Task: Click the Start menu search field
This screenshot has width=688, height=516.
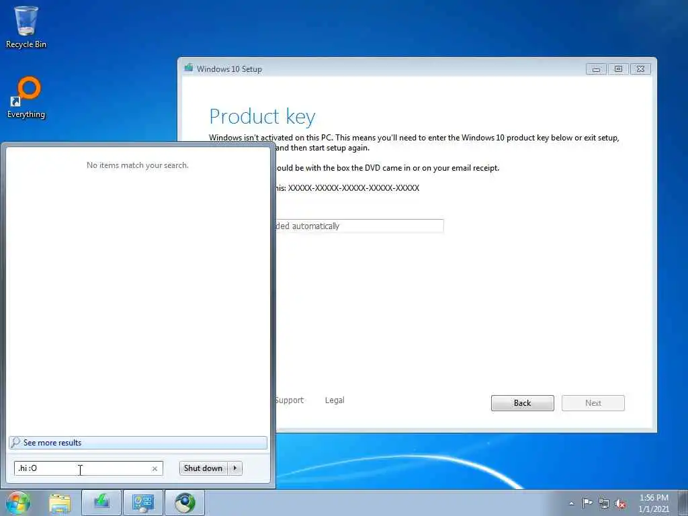Action: [x=88, y=468]
